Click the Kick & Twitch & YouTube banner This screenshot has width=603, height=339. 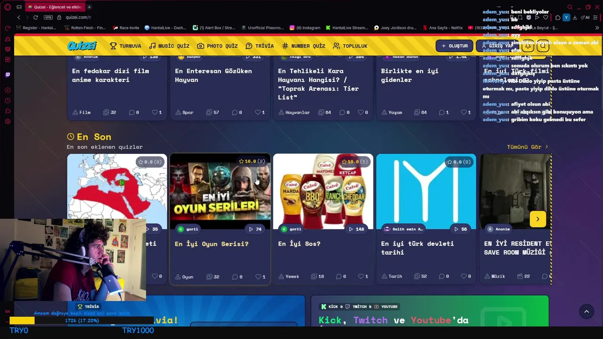(x=430, y=311)
